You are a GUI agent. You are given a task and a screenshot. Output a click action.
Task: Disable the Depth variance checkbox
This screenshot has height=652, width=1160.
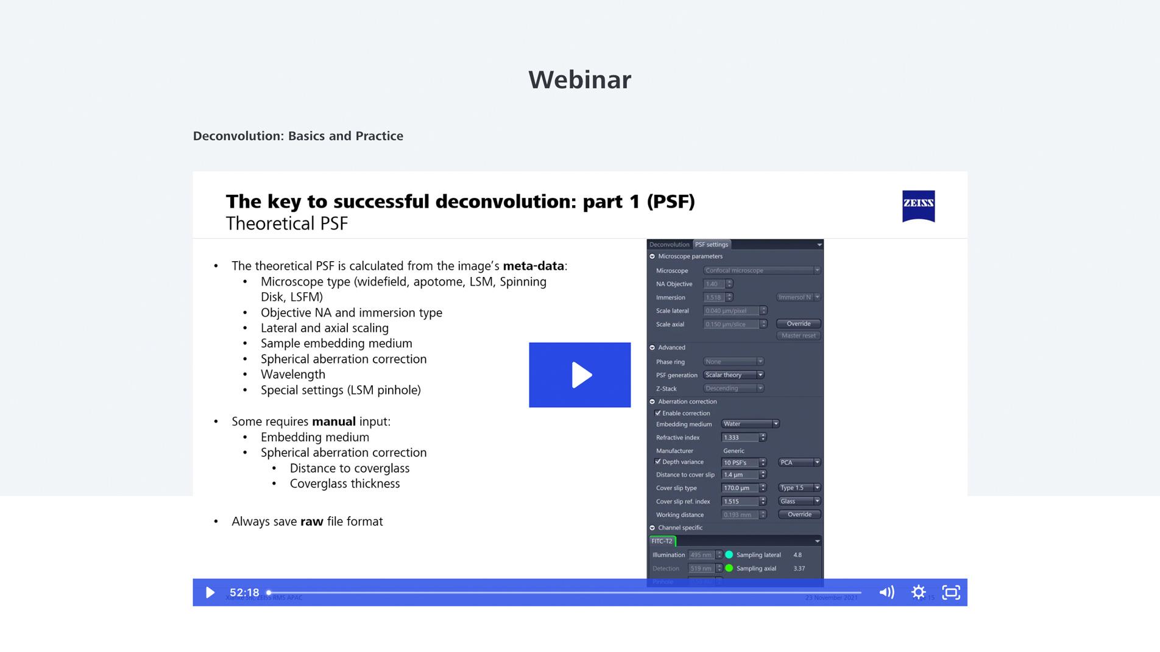pyautogui.click(x=657, y=461)
